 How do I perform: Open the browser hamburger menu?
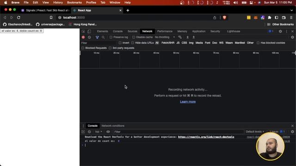291,18
